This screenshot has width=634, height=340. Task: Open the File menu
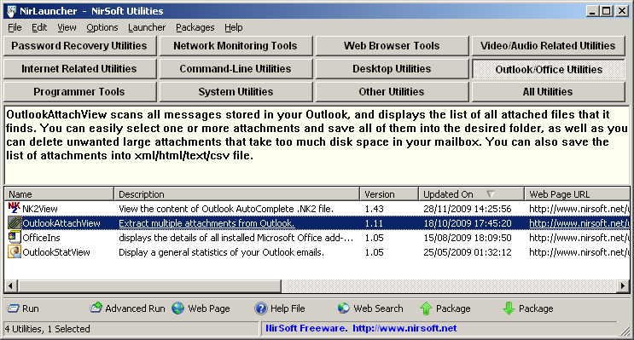15,27
